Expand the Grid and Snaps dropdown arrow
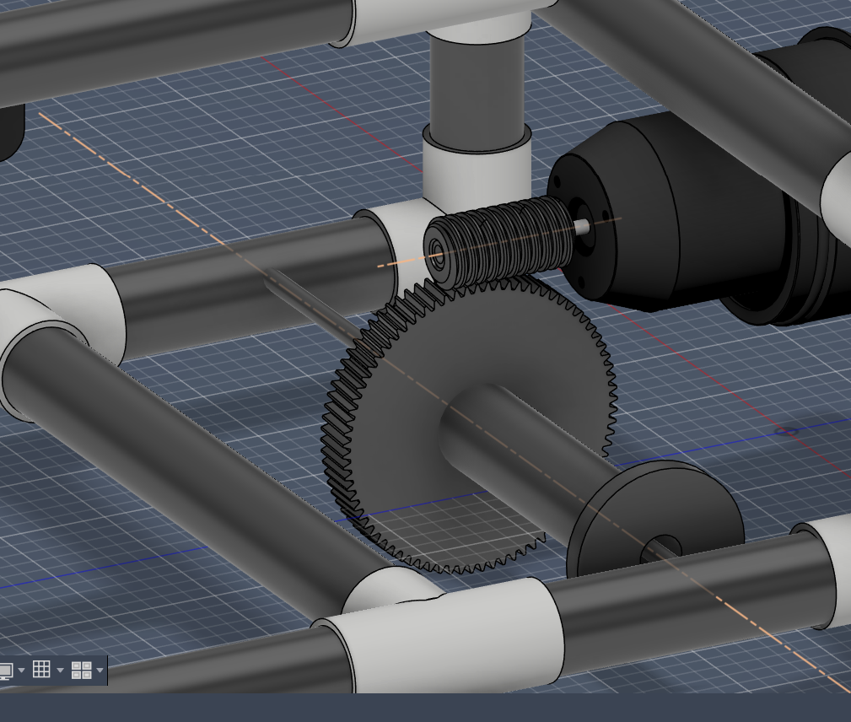The width and height of the screenshot is (851, 722). point(60,671)
